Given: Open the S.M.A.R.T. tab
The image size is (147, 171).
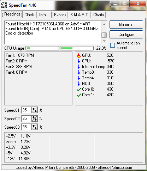Looking at the screenshot, I should [x=80, y=15].
